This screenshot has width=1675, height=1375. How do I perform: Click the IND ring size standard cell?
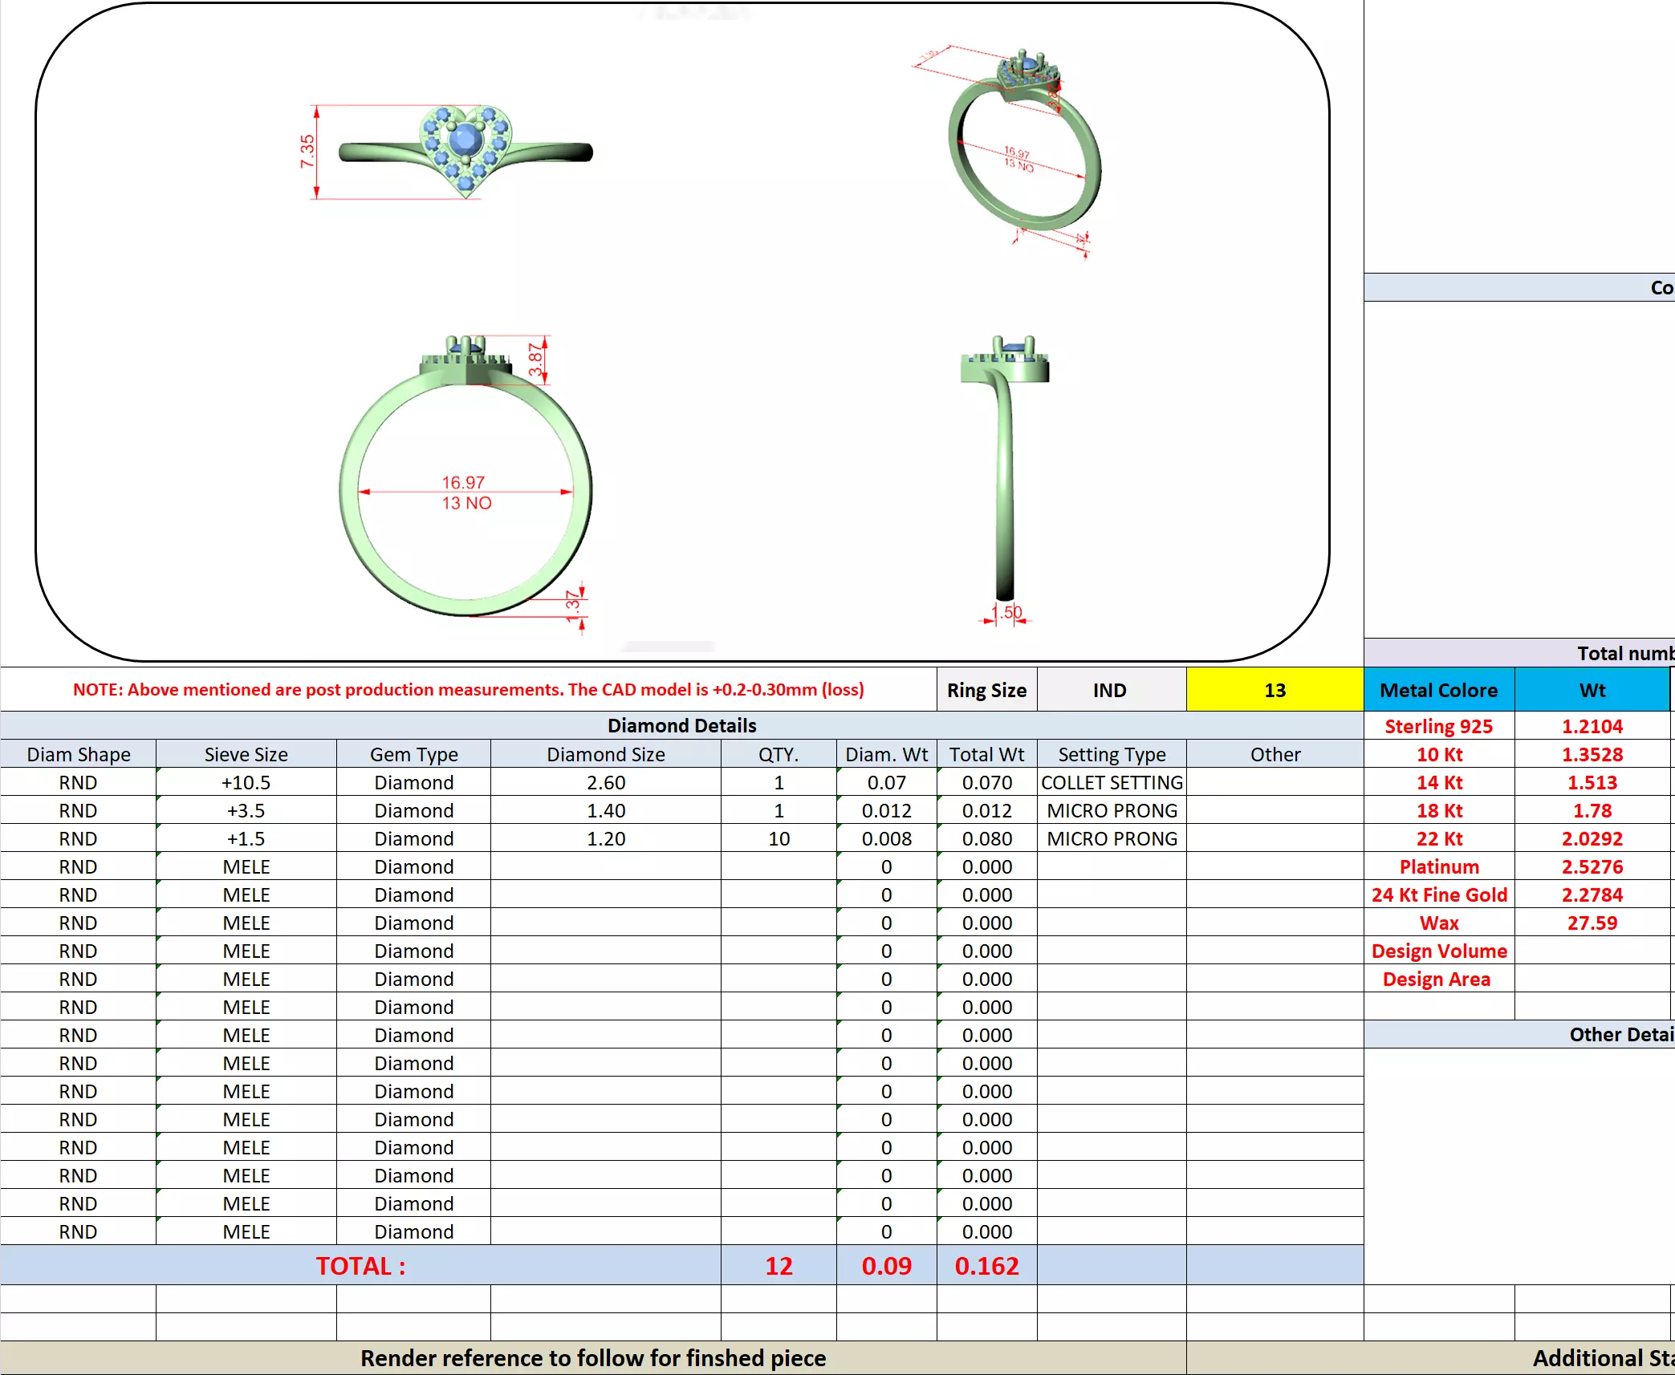(x=1110, y=690)
